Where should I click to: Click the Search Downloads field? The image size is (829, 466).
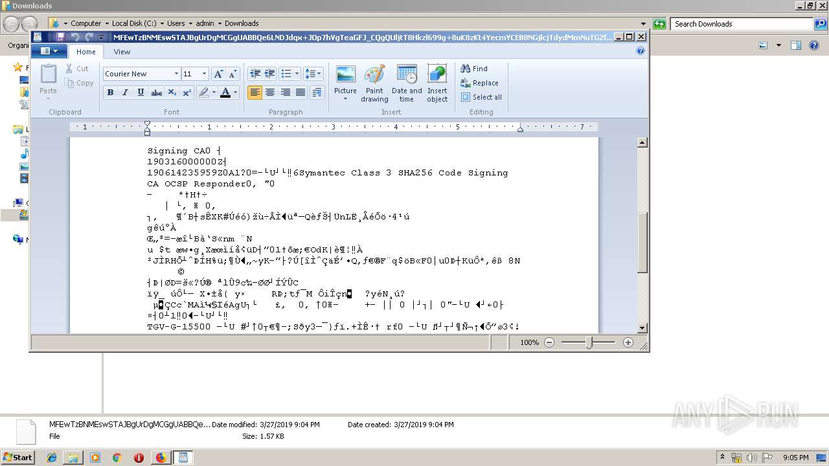tap(742, 24)
